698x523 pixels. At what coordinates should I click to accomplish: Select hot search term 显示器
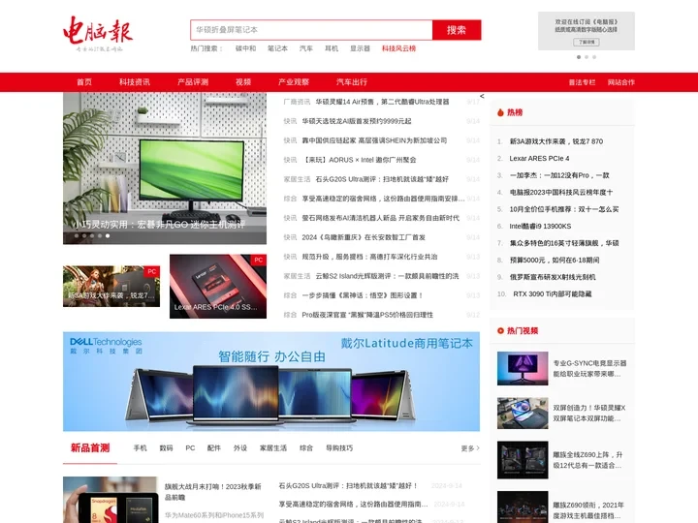360,48
